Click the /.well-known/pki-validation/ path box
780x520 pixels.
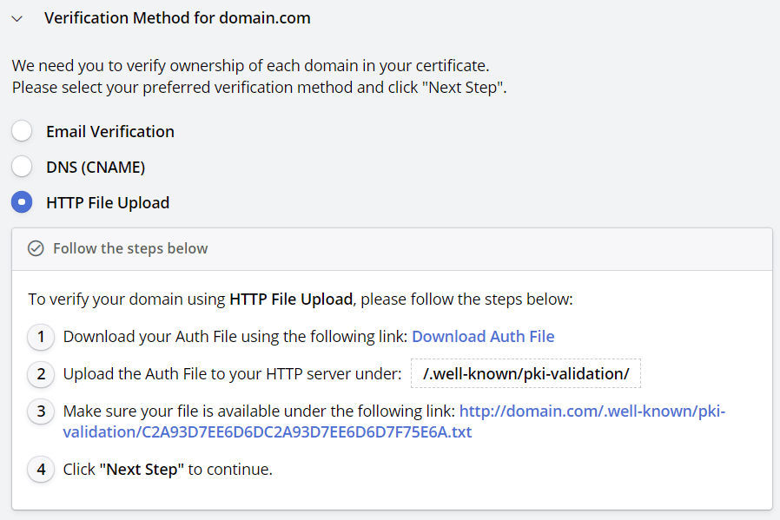(x=526, y=373)
